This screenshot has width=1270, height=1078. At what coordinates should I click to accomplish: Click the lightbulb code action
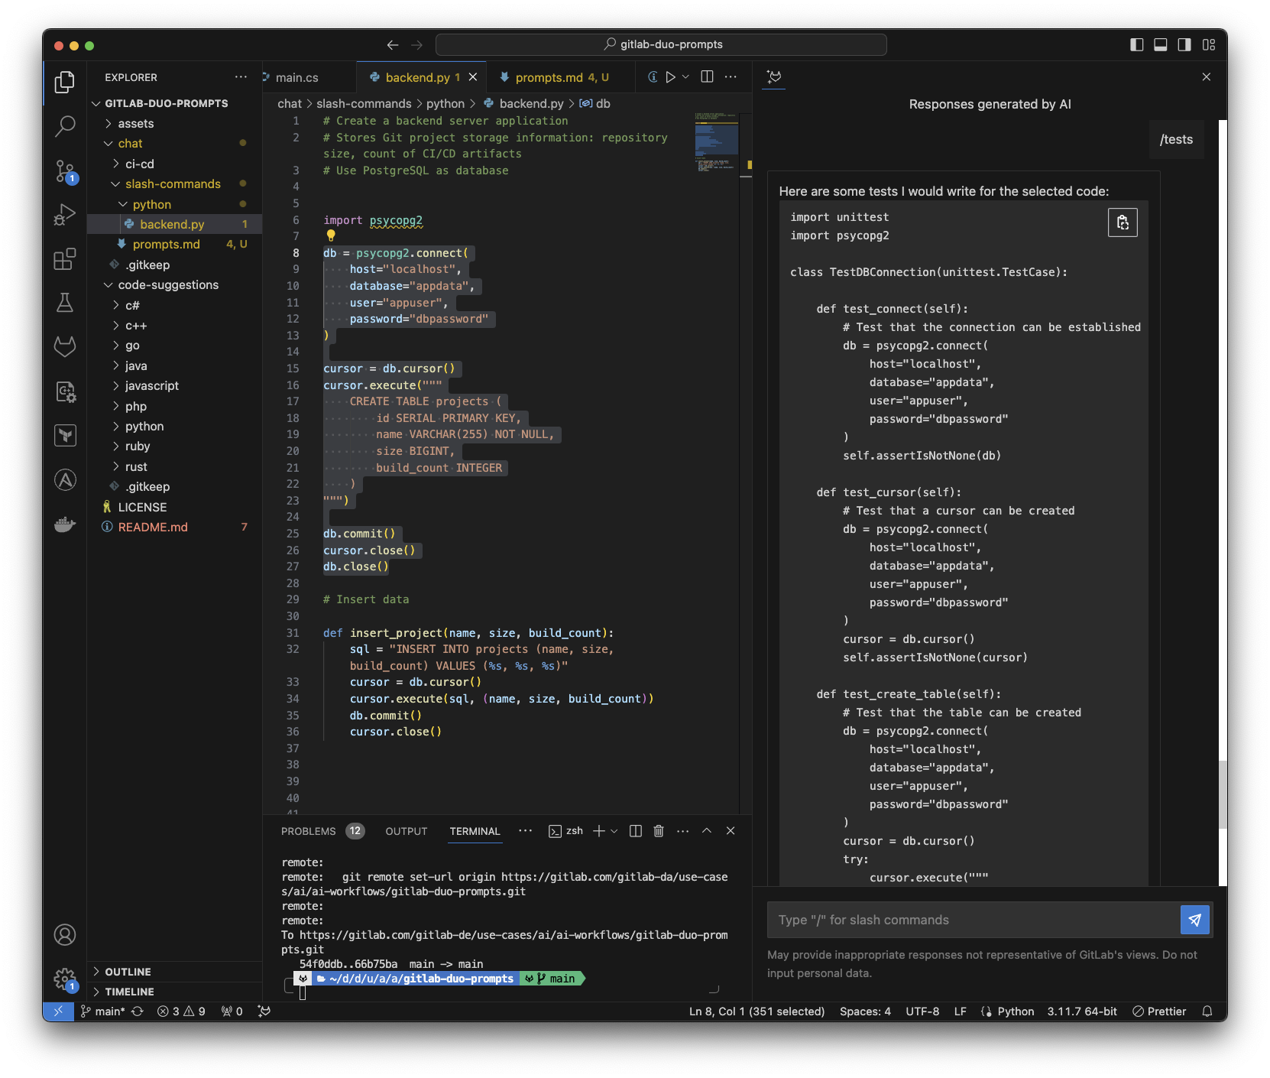pos(331,235)
